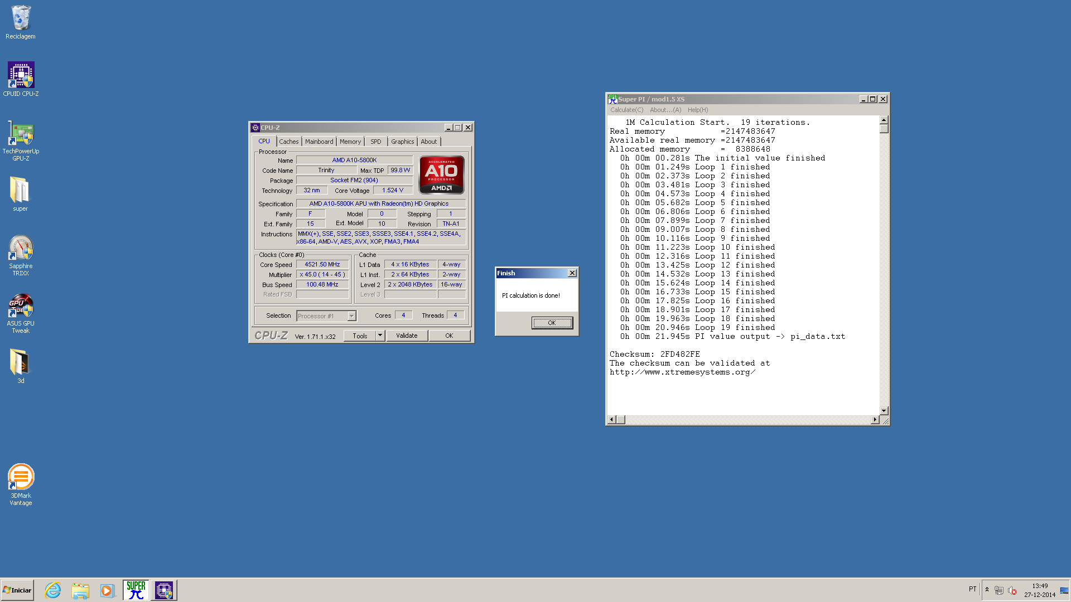Click Super PI vertical scrollbar up arrow
The height and width of the screenshot is (602, 1071).
point(884,120)
